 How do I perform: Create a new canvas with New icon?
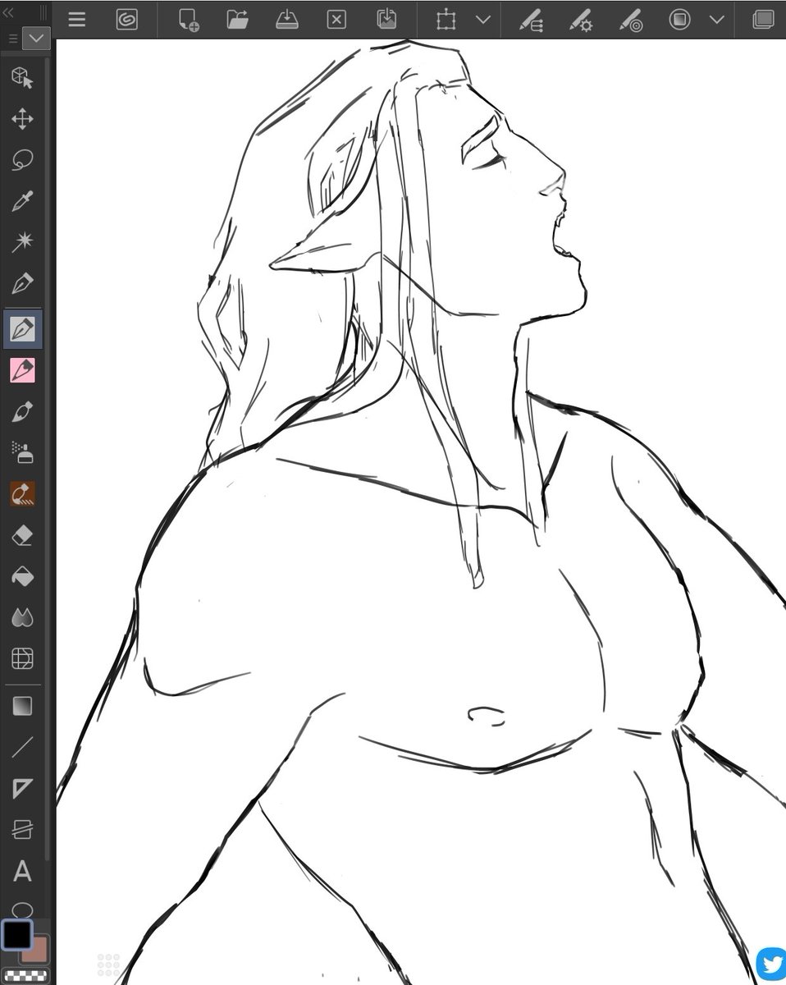click(x=189, y=20)
